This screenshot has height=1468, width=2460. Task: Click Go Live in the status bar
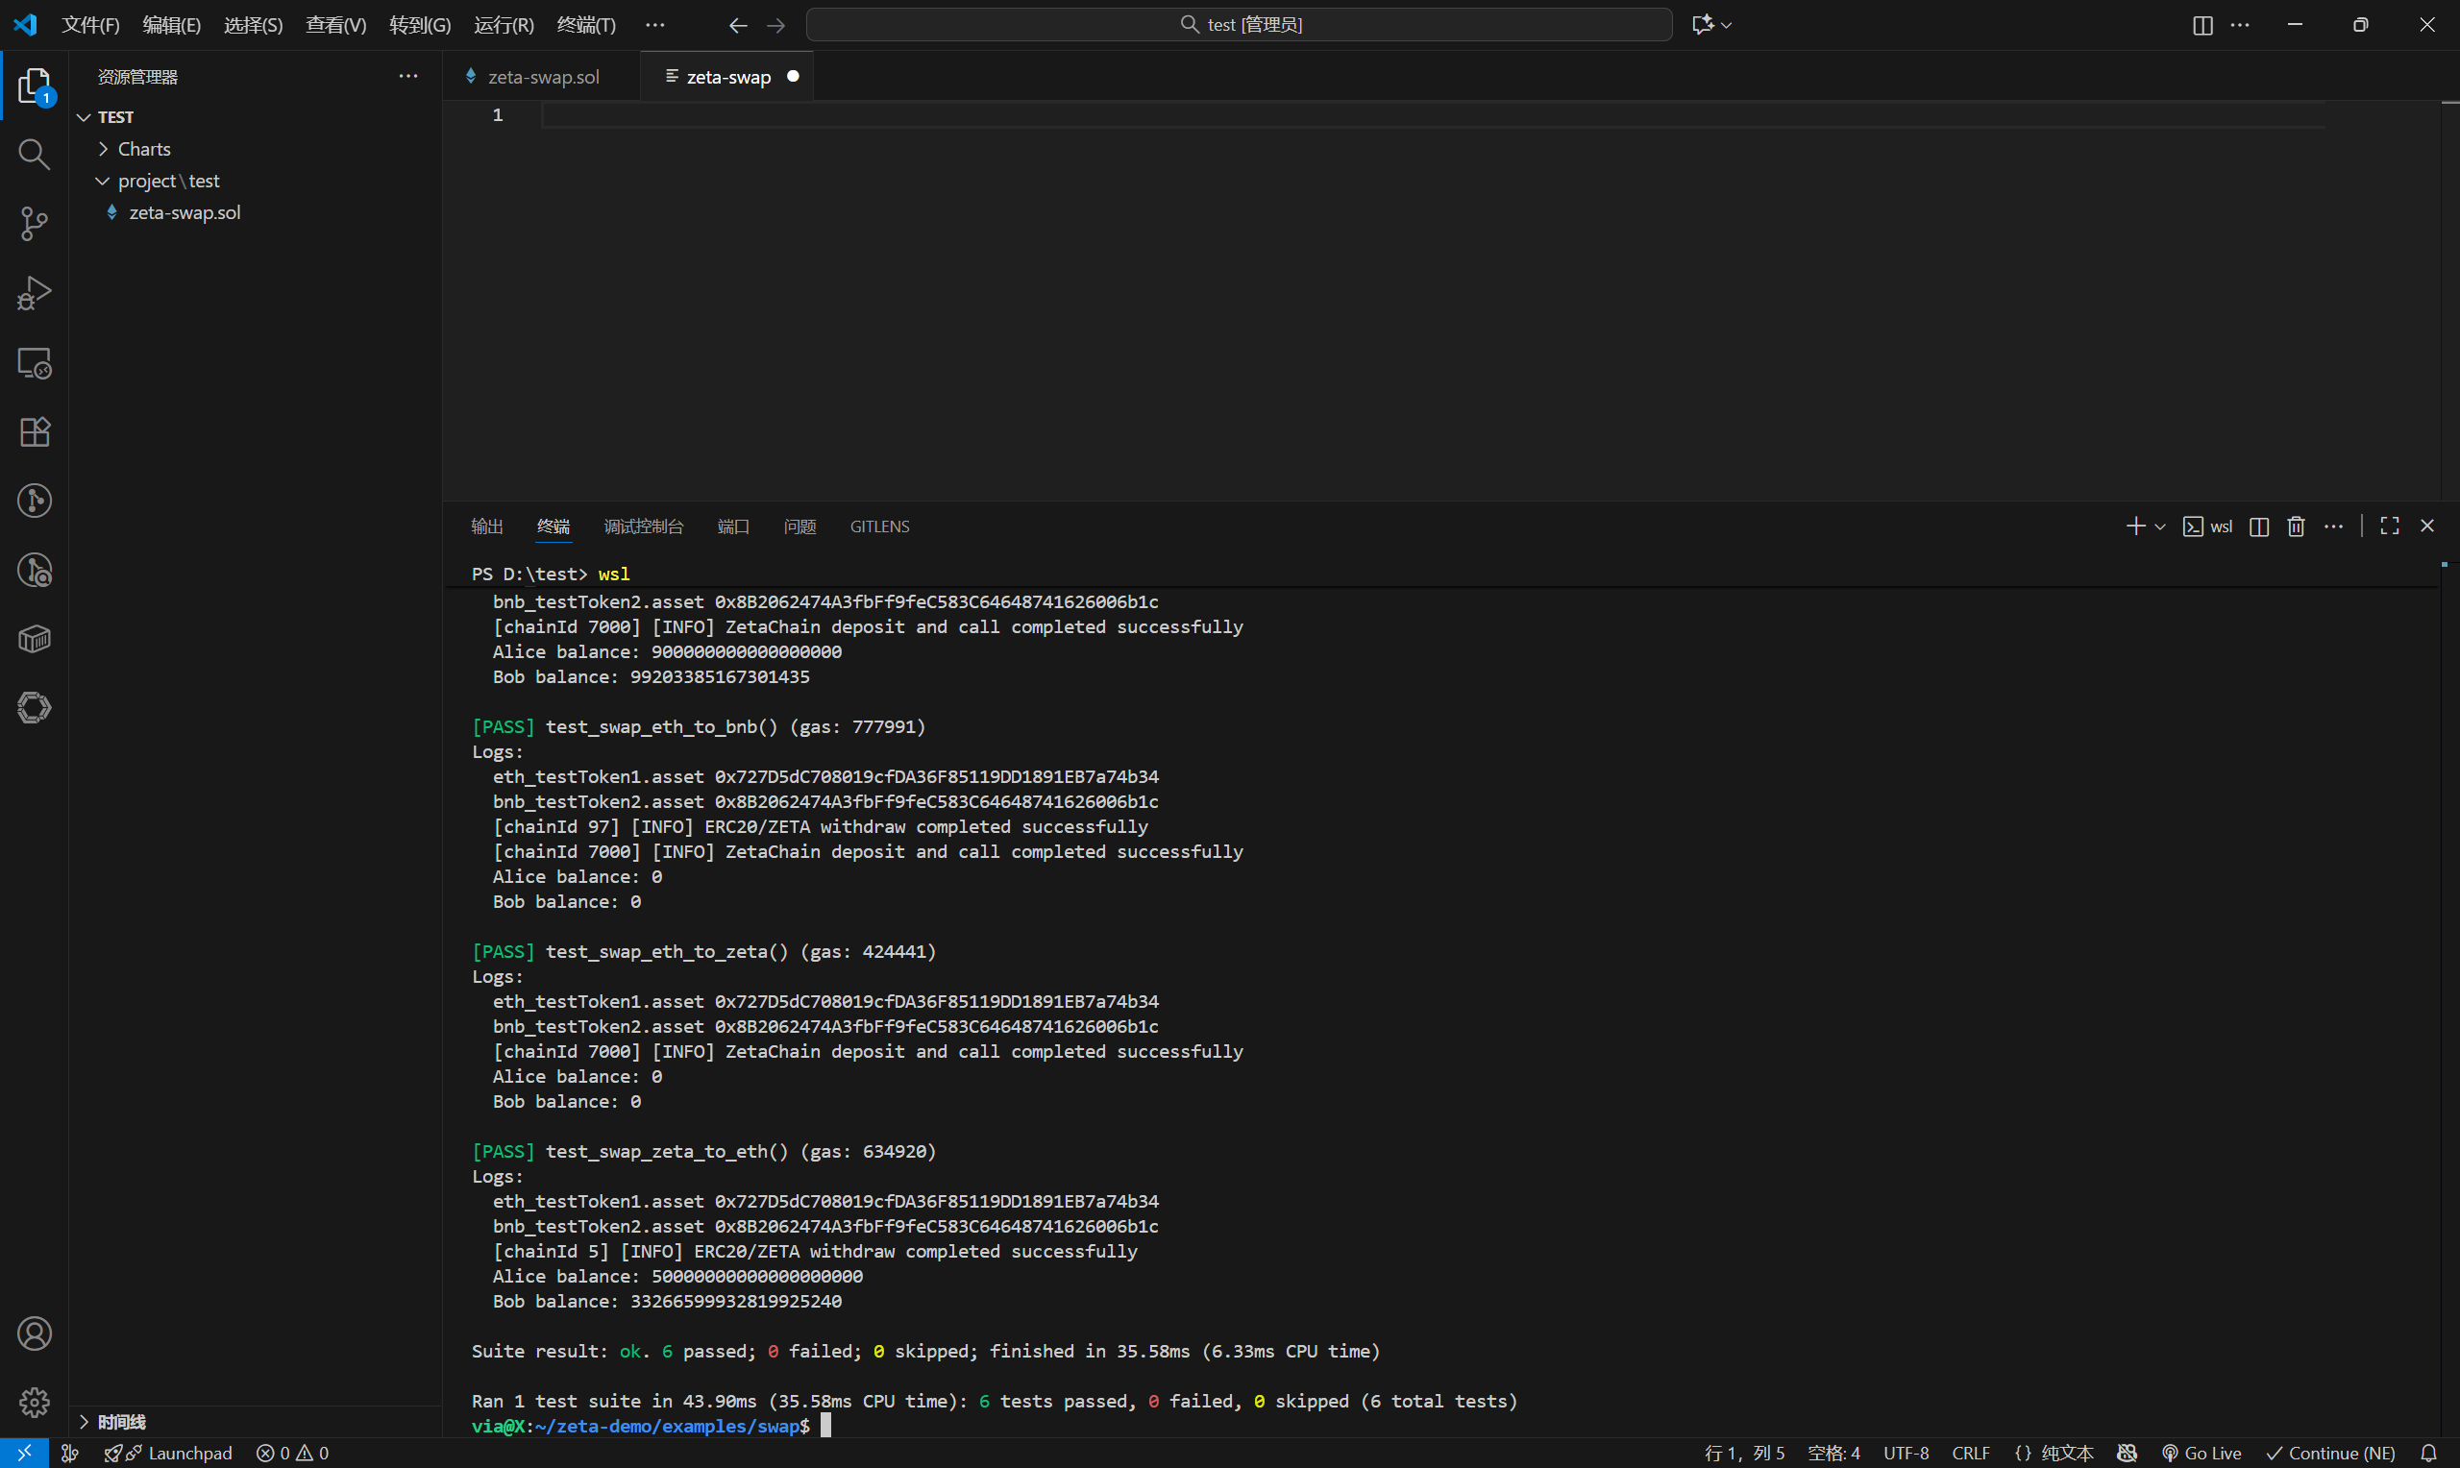[x=2202, y=1454]
